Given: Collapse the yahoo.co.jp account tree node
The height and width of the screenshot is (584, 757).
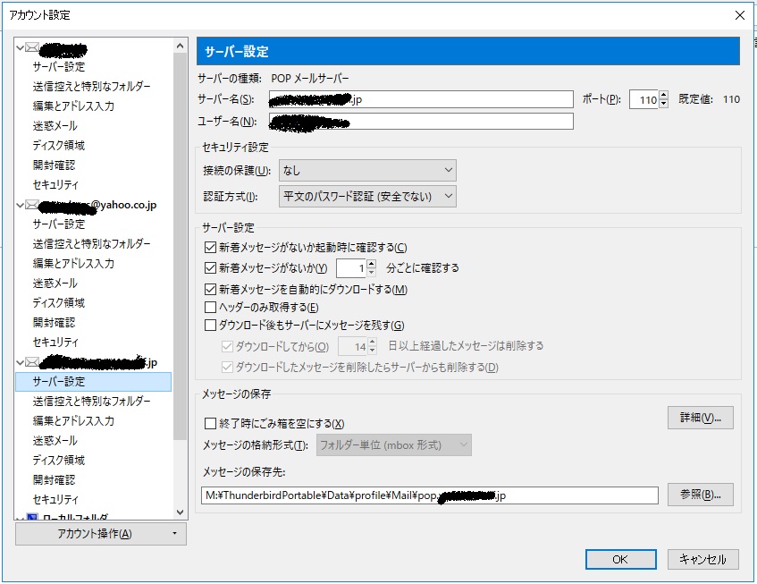Looking at the screenshot, I should [20, 205].
